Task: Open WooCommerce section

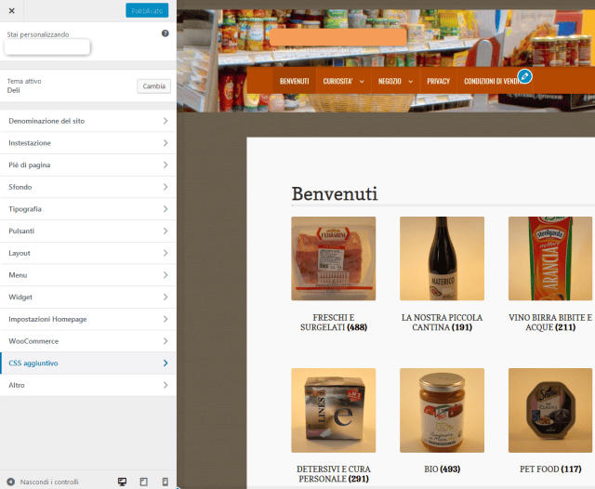Action: [x=88, y=341]
